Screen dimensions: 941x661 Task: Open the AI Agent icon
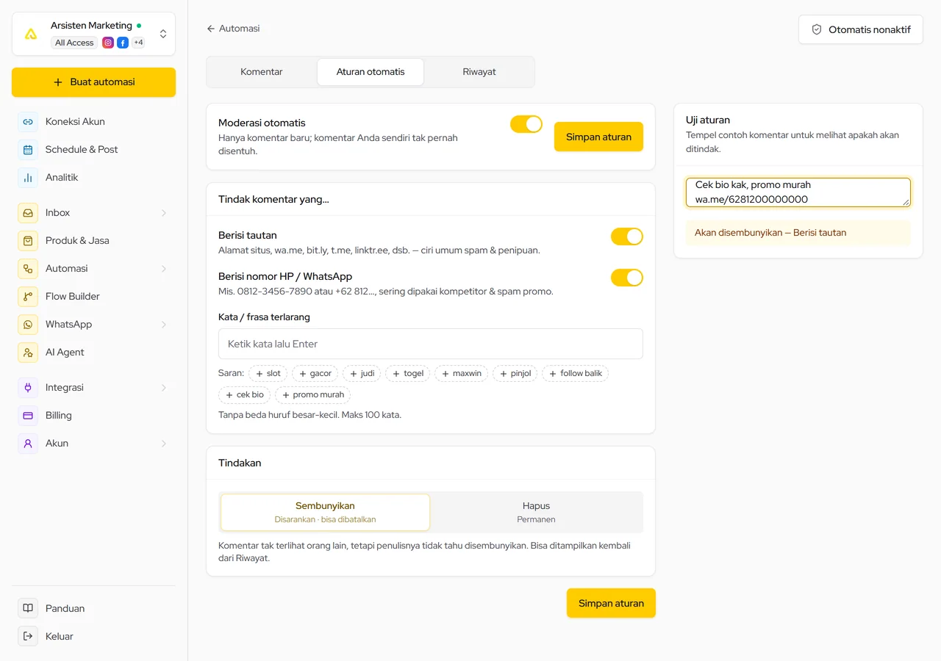(x=28, y=353)
